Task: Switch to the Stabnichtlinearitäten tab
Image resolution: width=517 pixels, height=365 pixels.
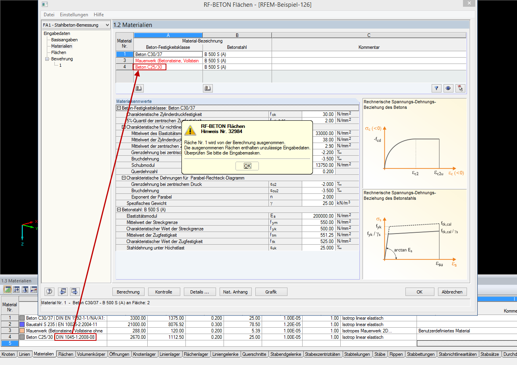Action: (x=458, y=354)
